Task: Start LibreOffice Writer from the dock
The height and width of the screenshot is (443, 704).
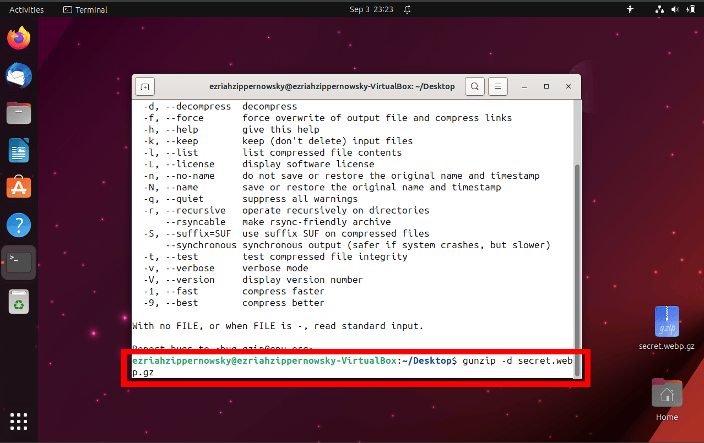Action: 18,150
